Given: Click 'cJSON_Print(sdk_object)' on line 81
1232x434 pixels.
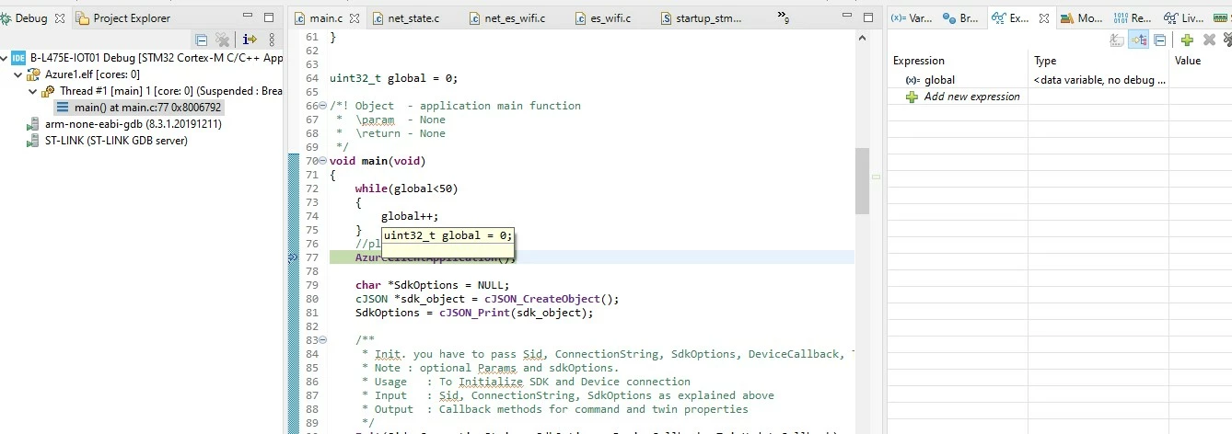Looking at the screenshot, I should tap(516, 313).
